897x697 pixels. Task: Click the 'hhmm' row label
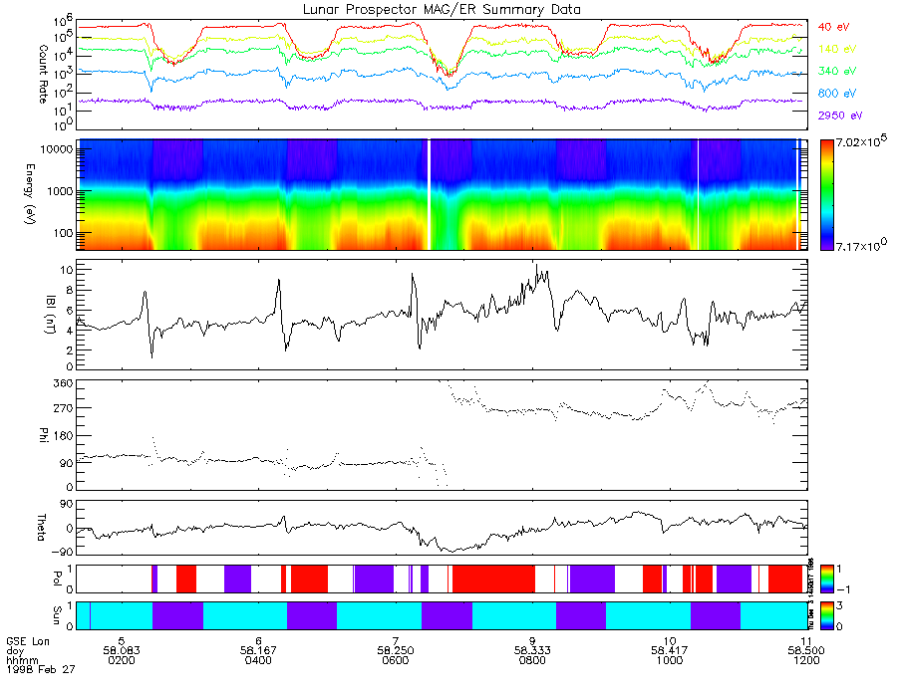[22, 660]
